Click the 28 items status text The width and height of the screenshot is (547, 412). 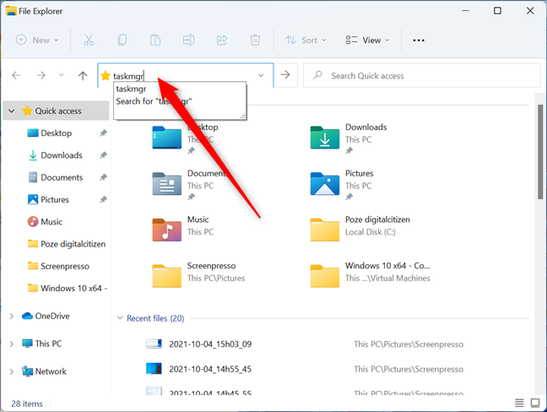point(27,404)
